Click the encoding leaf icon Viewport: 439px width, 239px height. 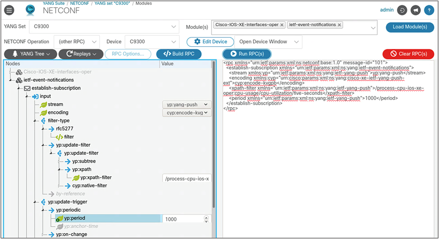pyautogui.click(x=43, y=113)
